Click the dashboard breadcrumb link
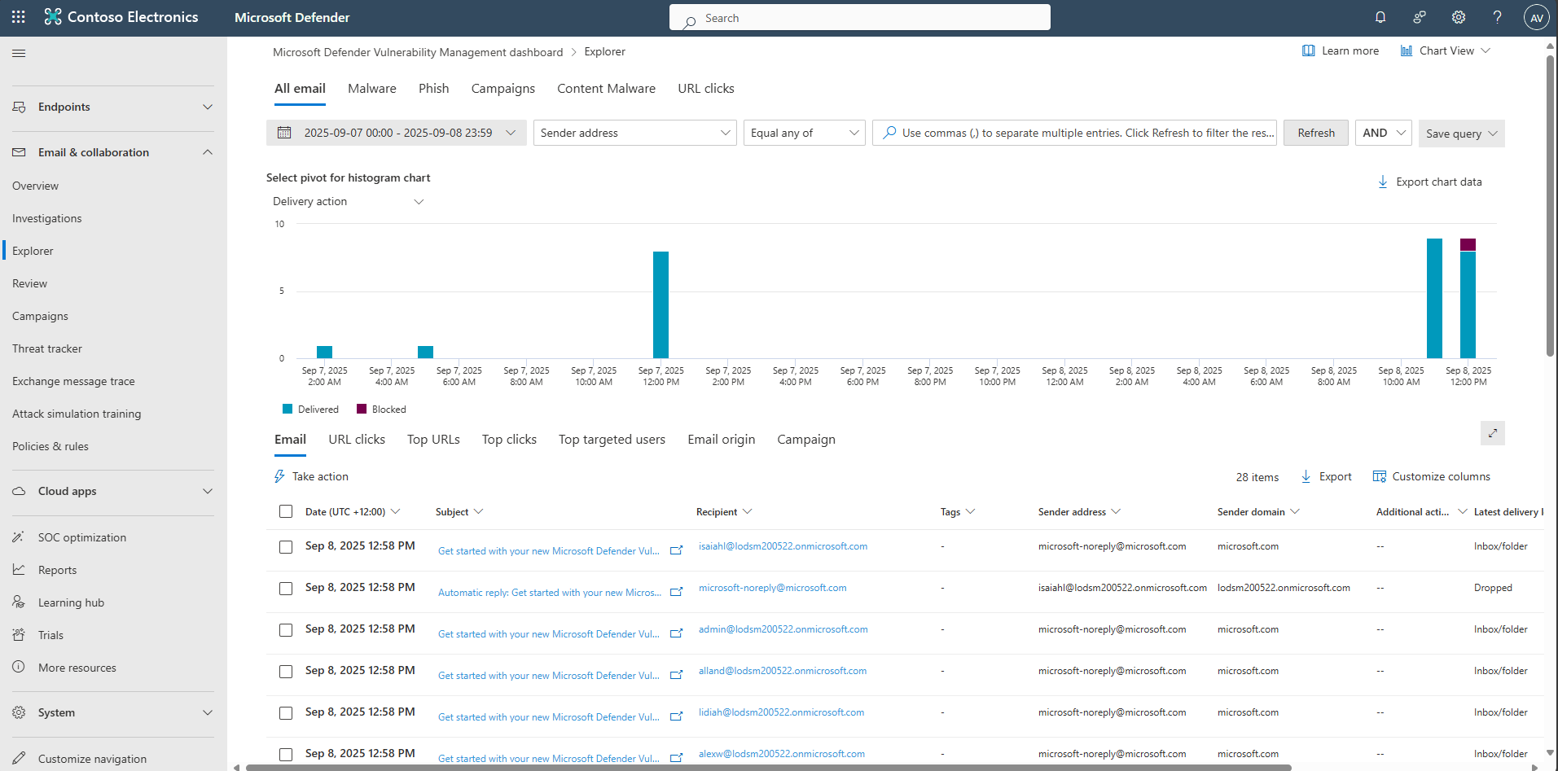 [x=418, y=52]
